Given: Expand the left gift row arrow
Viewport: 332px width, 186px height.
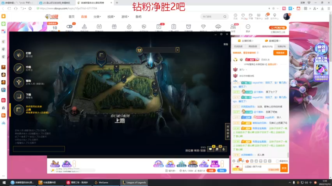Looking at the screenshot, I should (x=74, y=164).
